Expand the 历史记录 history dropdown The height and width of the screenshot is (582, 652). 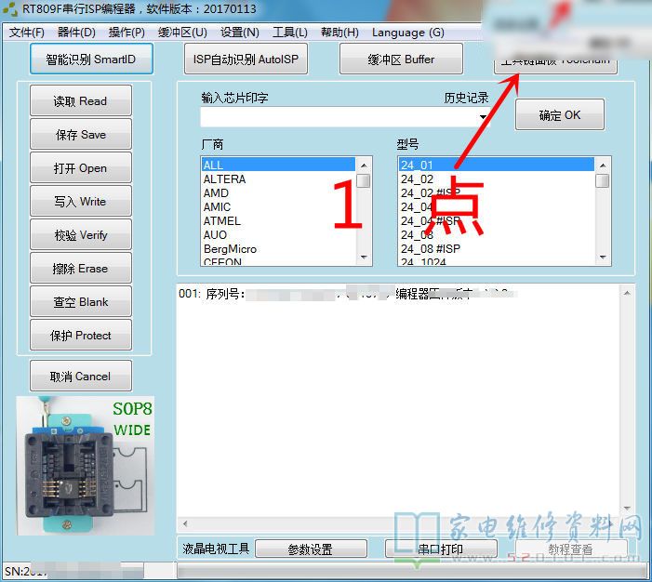click(x=484, y=117)
